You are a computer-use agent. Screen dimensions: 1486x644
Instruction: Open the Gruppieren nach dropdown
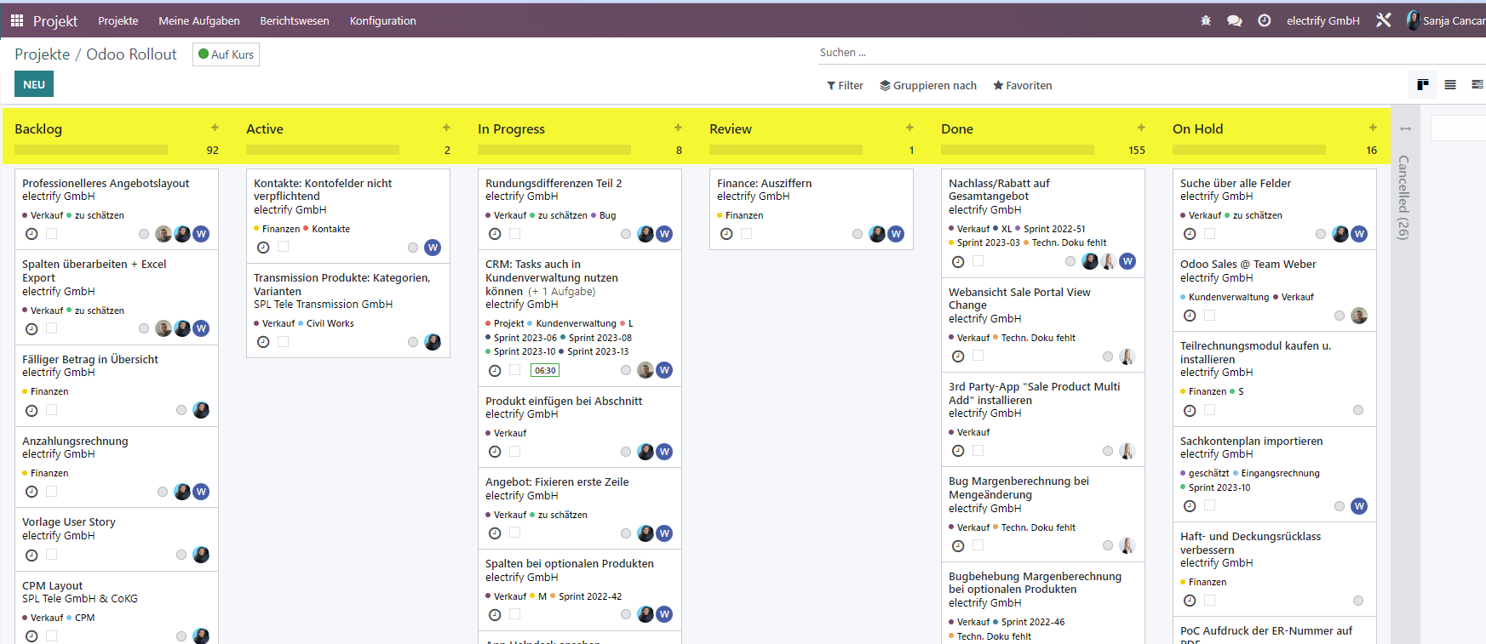(x=928, y=85)
